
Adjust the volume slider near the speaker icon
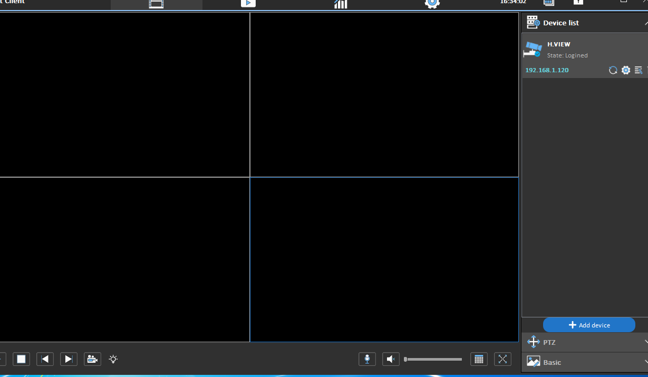click(x=432, y=359)
